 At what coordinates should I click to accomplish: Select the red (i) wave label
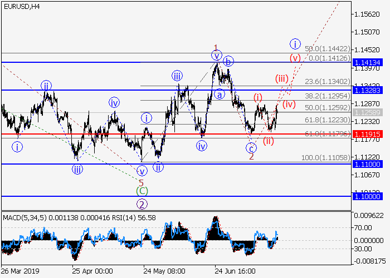point(258,97)
